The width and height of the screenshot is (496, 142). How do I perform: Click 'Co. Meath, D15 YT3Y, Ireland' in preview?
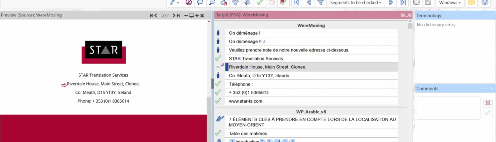(x=103, y=92)
